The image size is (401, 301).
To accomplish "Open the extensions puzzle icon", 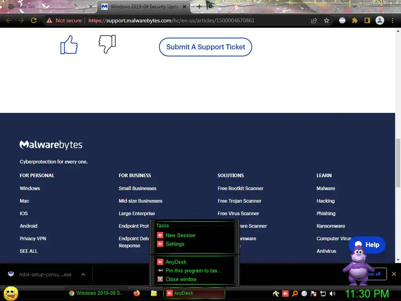I will point(354,20).
